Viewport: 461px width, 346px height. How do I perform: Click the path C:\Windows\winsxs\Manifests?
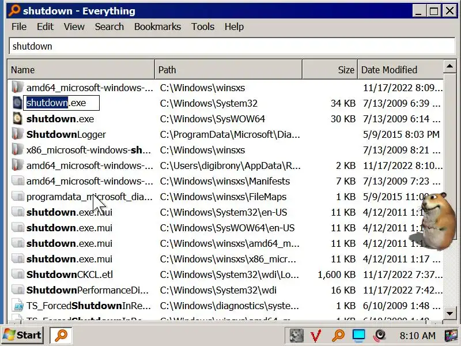coord(225,181)
